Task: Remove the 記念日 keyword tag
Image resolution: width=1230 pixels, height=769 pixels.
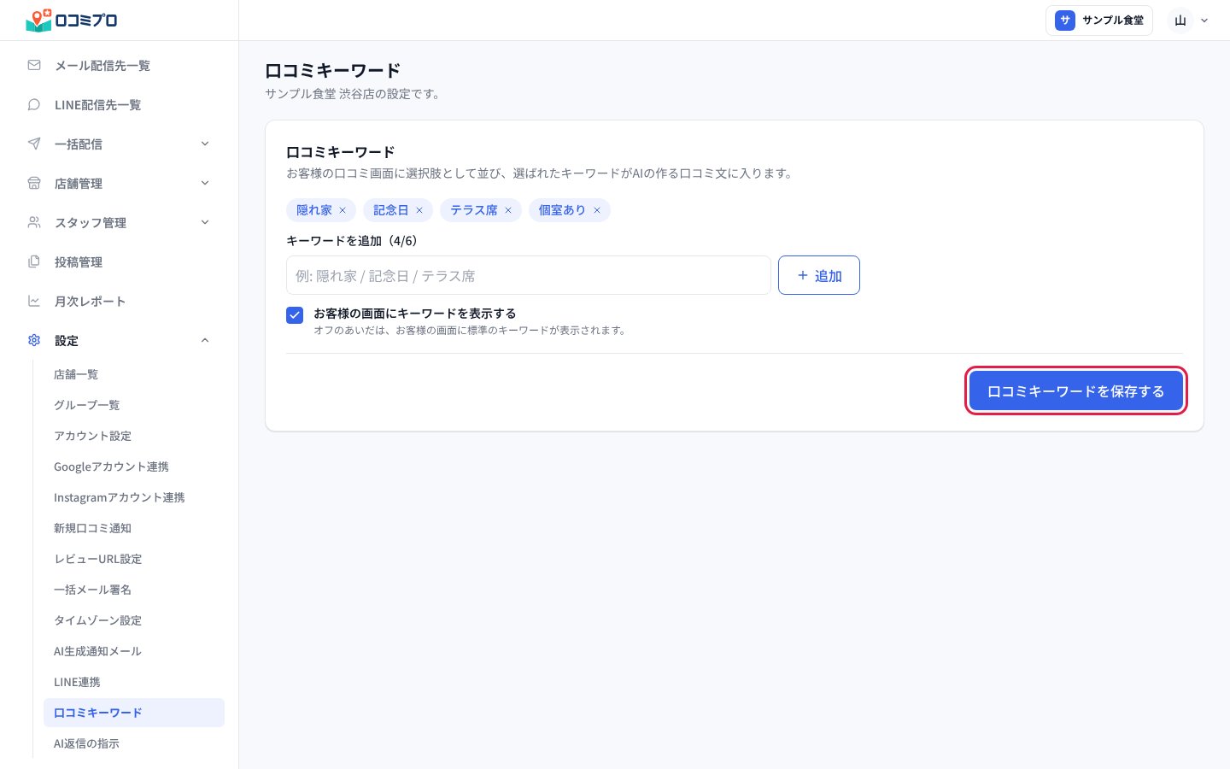Action: [419, 210]
